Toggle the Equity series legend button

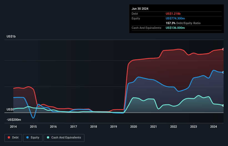tap(33, 138)
